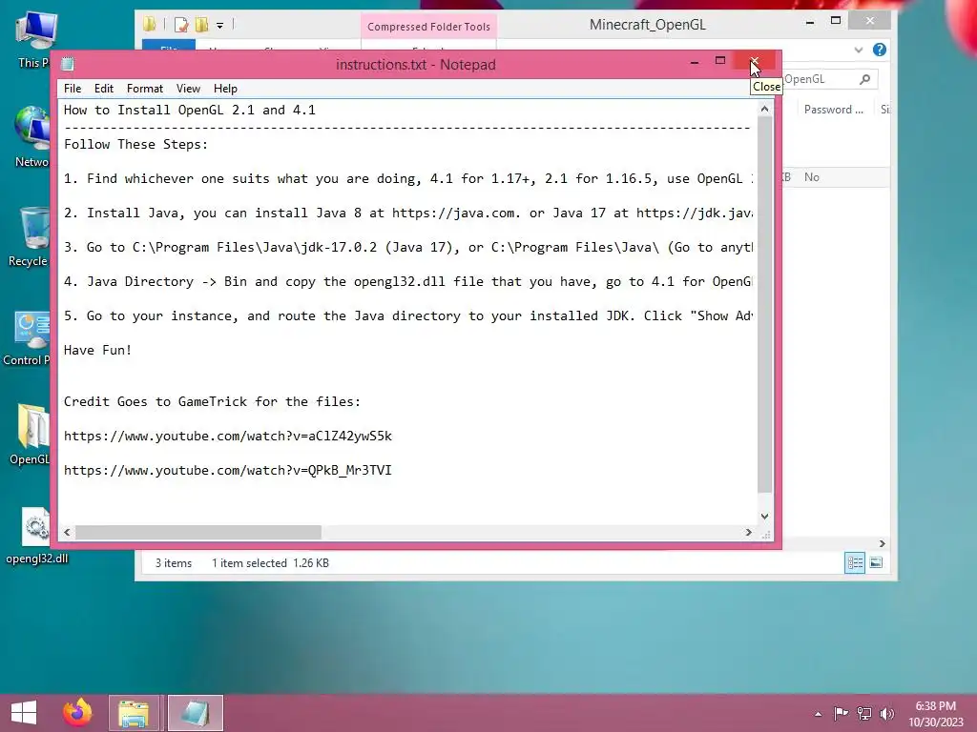Show hidden system tray icons

tap(818, 714)
